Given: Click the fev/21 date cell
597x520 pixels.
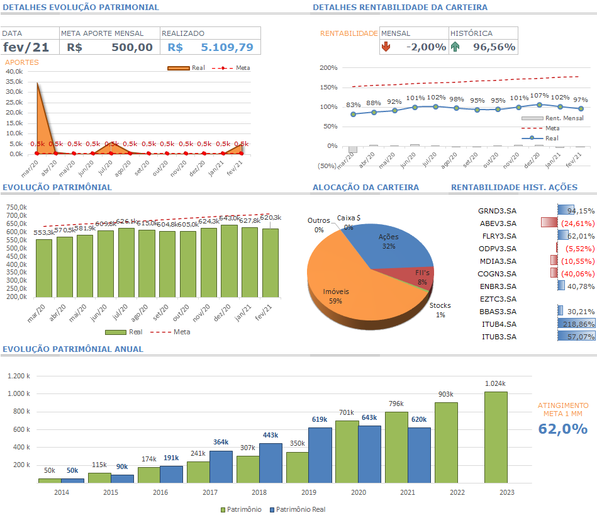Looking at the screenshot, I should (30, 47).
